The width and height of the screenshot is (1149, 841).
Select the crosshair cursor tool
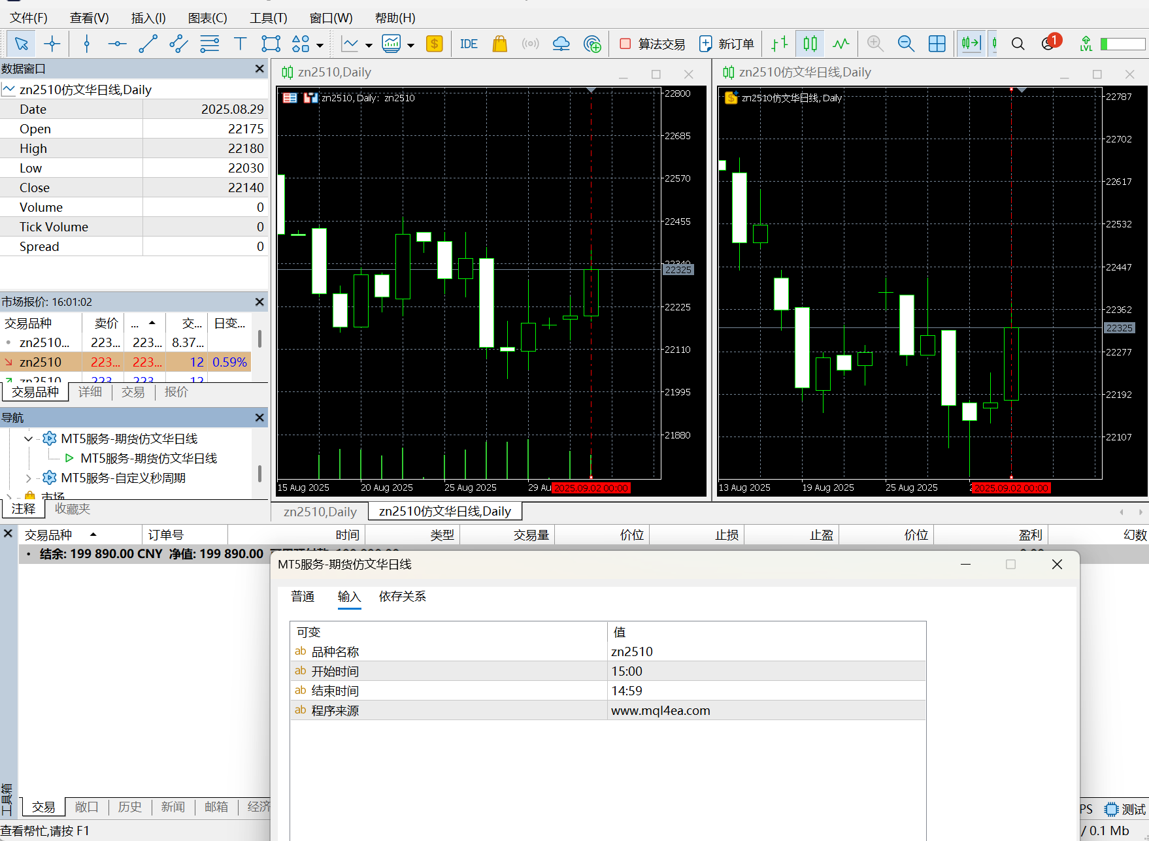point(52,44)
